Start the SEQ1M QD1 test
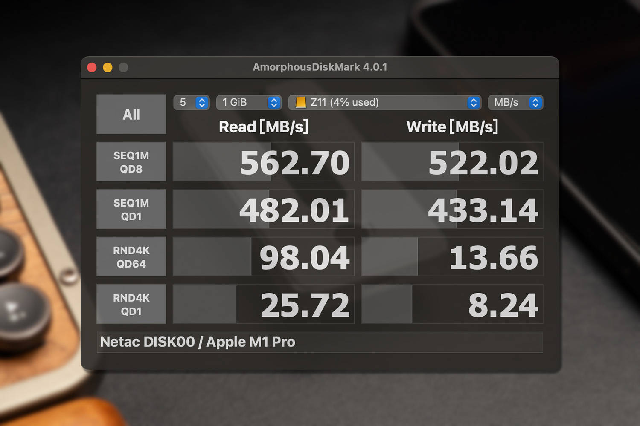Screen dimensions: 640x426 131,209
